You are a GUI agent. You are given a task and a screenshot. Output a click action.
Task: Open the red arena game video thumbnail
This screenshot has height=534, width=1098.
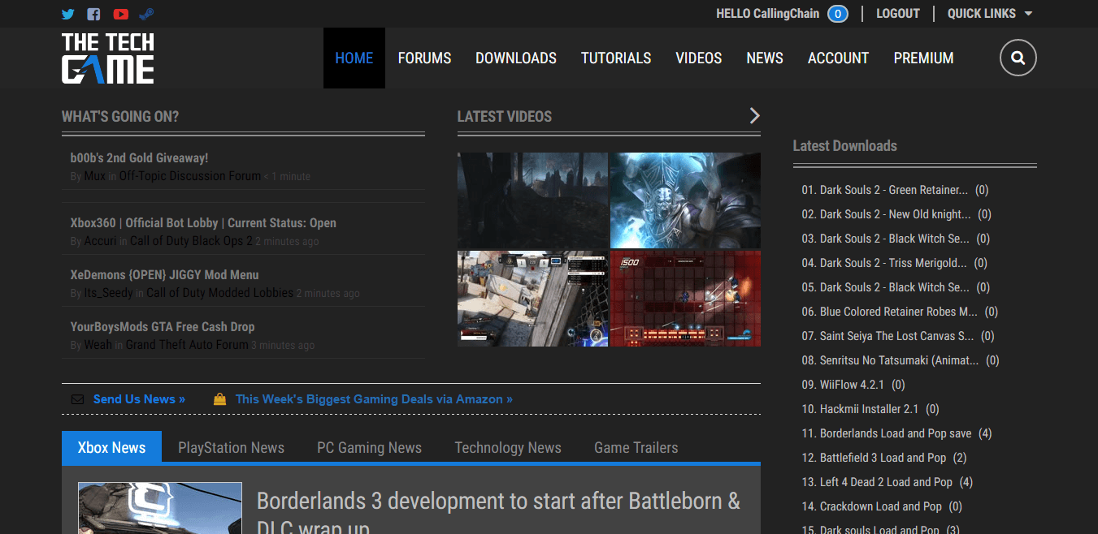(x=686, y=299)
